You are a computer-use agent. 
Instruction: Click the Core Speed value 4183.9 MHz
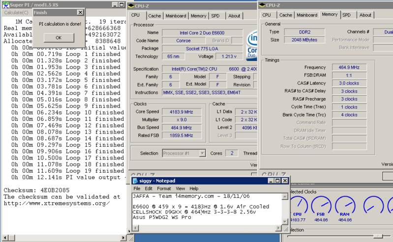pyautogui.click(x=181, y=112)
